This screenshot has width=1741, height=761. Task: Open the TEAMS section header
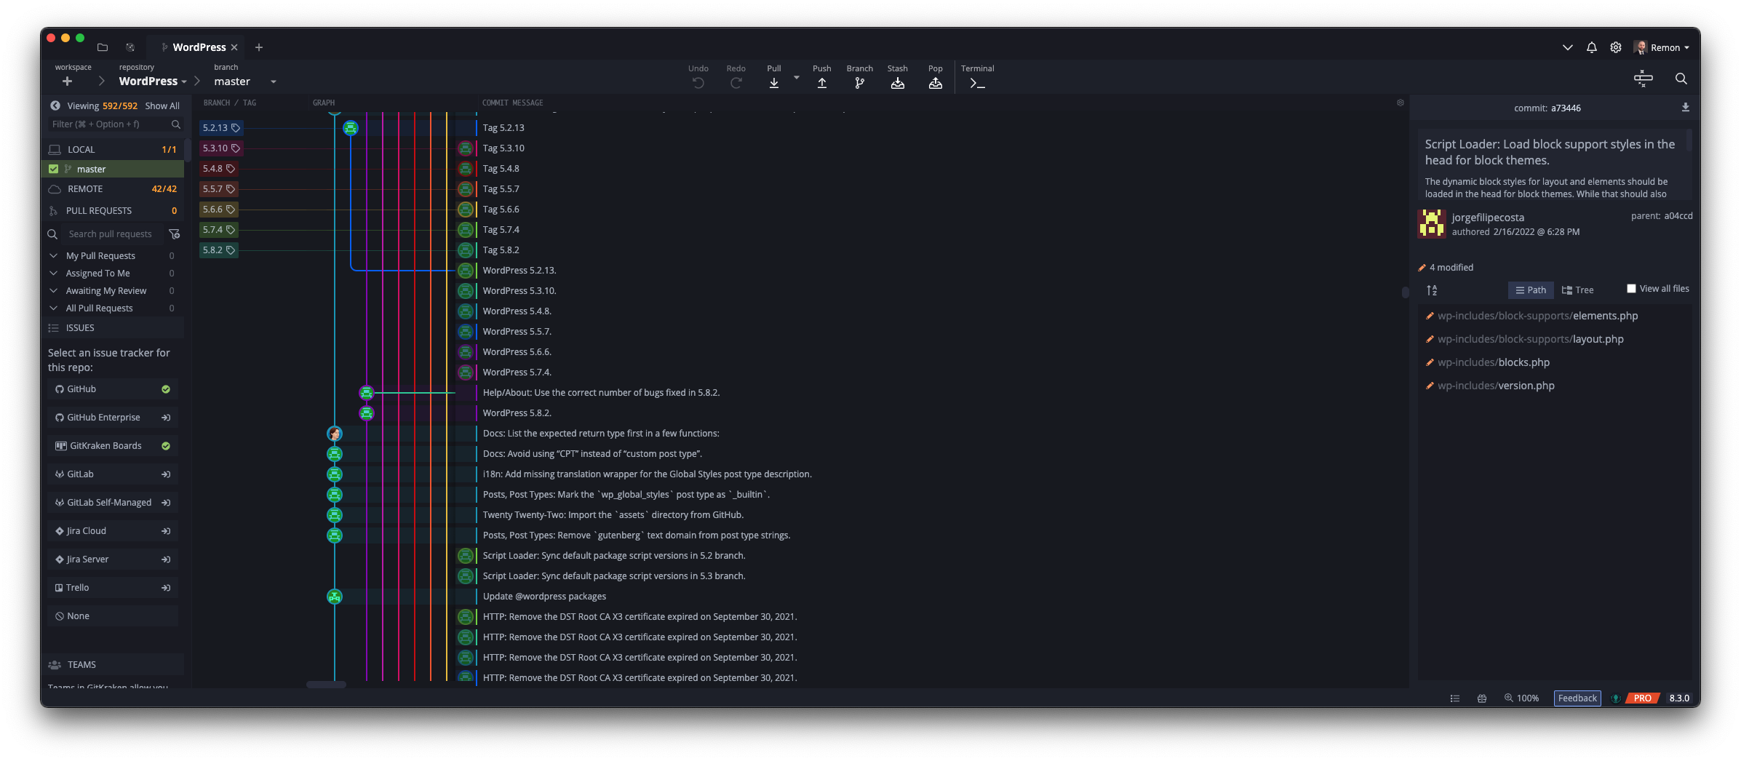[113, 665]
